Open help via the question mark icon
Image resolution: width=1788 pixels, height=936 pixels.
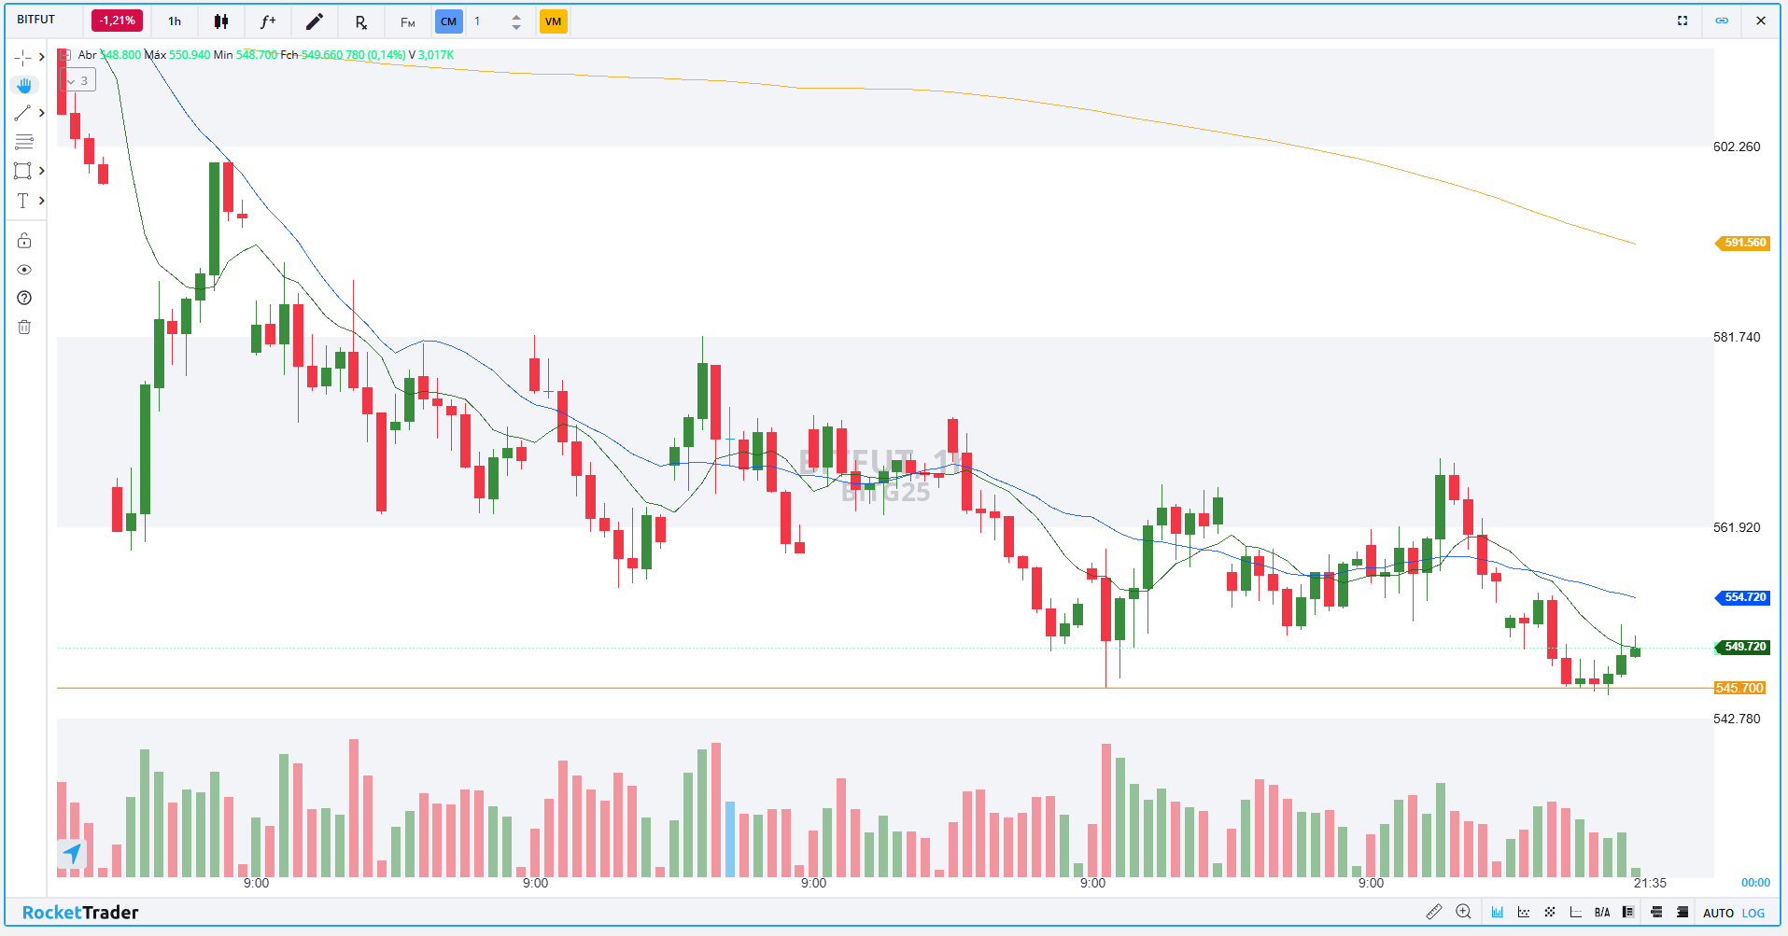pos(24,298)
